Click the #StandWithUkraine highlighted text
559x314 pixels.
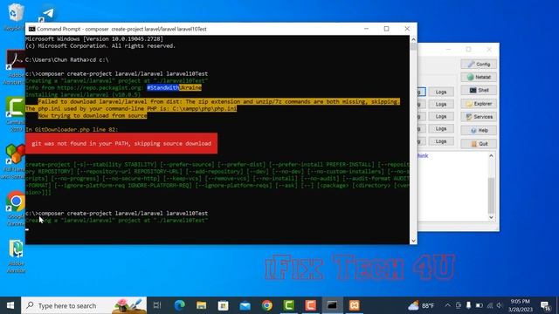click(174, 87)
